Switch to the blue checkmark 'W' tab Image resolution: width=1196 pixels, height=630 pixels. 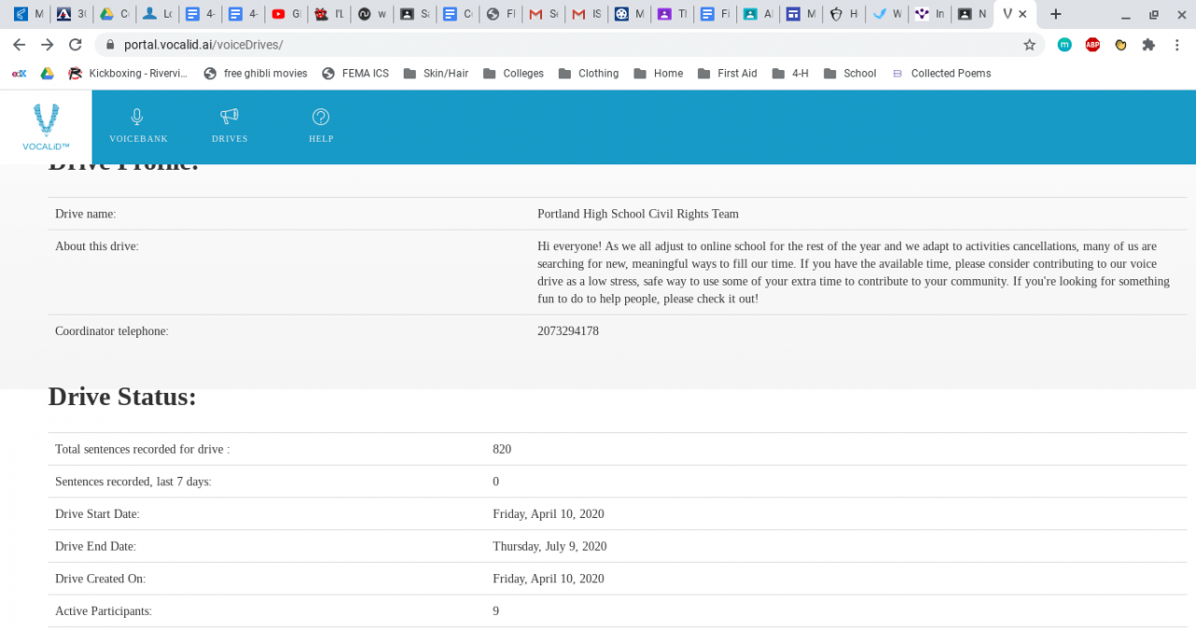[887, 14]
